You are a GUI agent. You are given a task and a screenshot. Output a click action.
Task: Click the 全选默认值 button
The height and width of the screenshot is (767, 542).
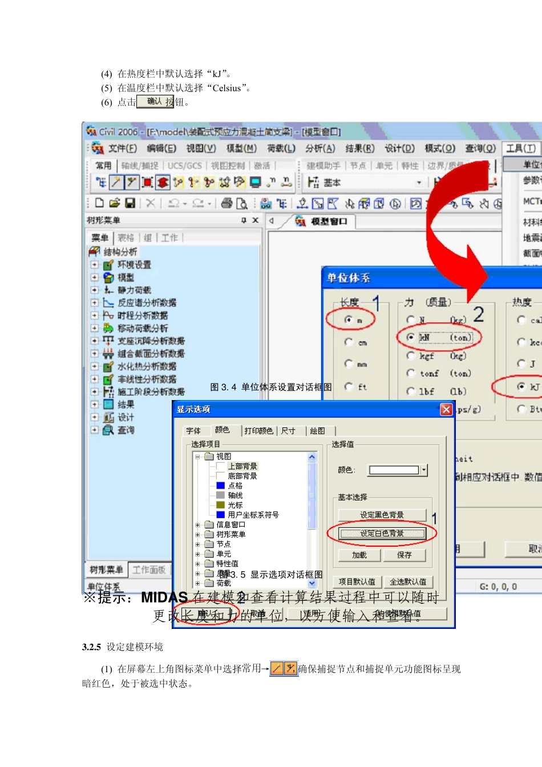click(408, 582)
